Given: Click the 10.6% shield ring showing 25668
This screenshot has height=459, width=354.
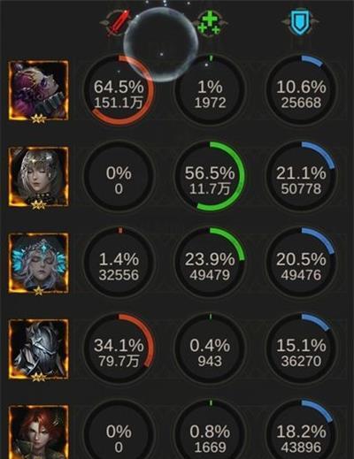Looking at the screenshot, I should click(x=301, y=91).
